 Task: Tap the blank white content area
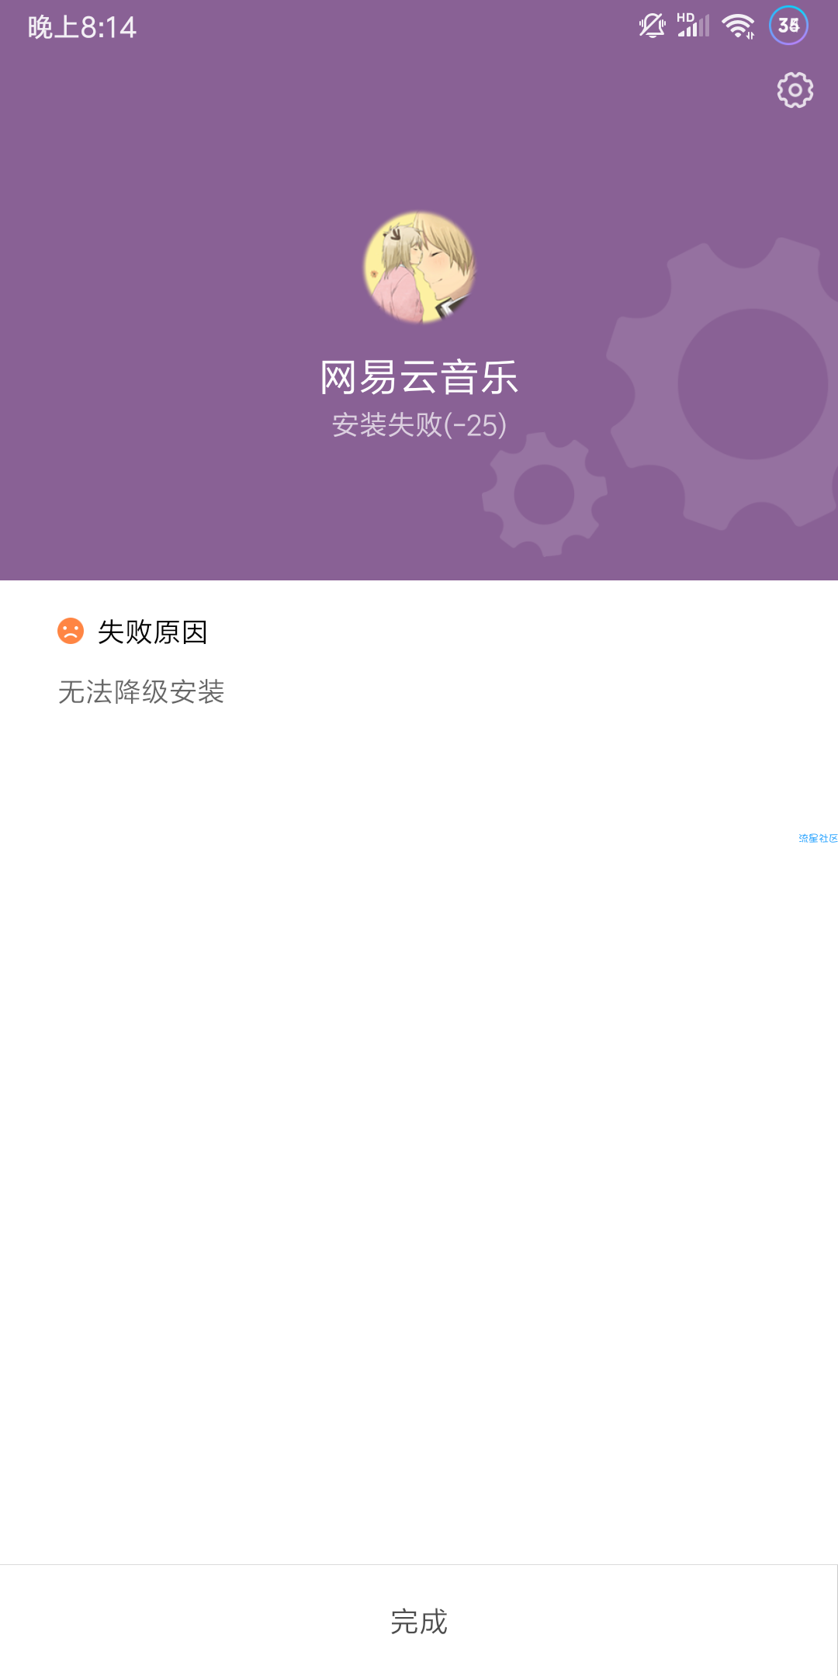419,1164
